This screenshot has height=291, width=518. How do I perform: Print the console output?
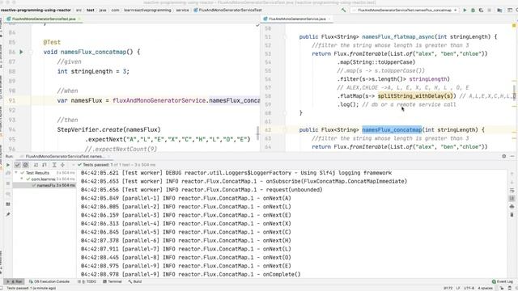[x=512, y=207]
